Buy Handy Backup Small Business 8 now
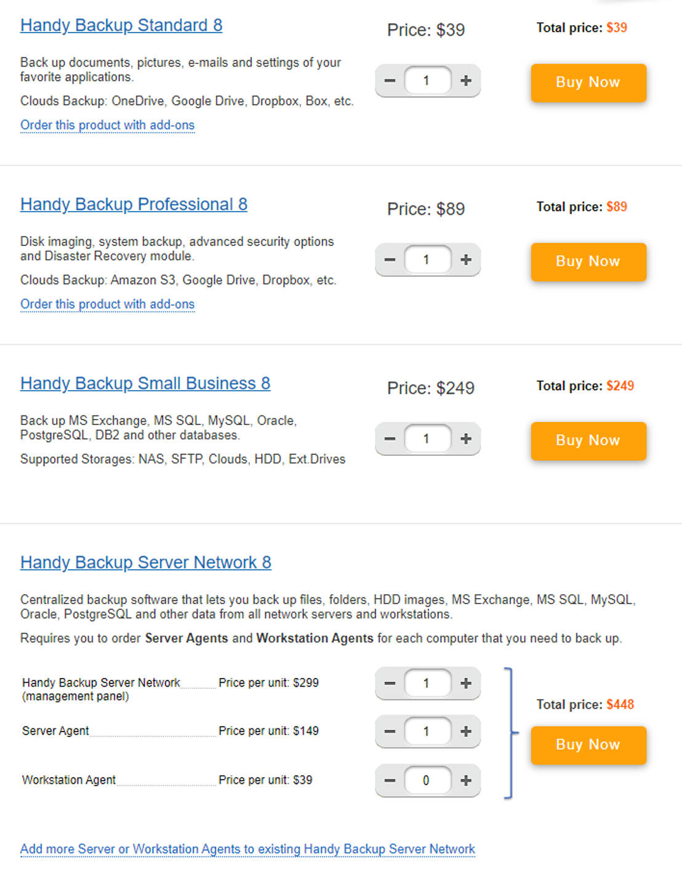Viewport: 682px width, 873px height. pyautogui.click(x=588, y=440)
